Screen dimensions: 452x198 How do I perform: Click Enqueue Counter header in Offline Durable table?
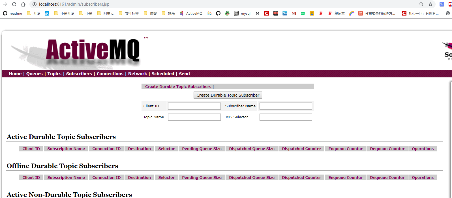pos(346,178)
